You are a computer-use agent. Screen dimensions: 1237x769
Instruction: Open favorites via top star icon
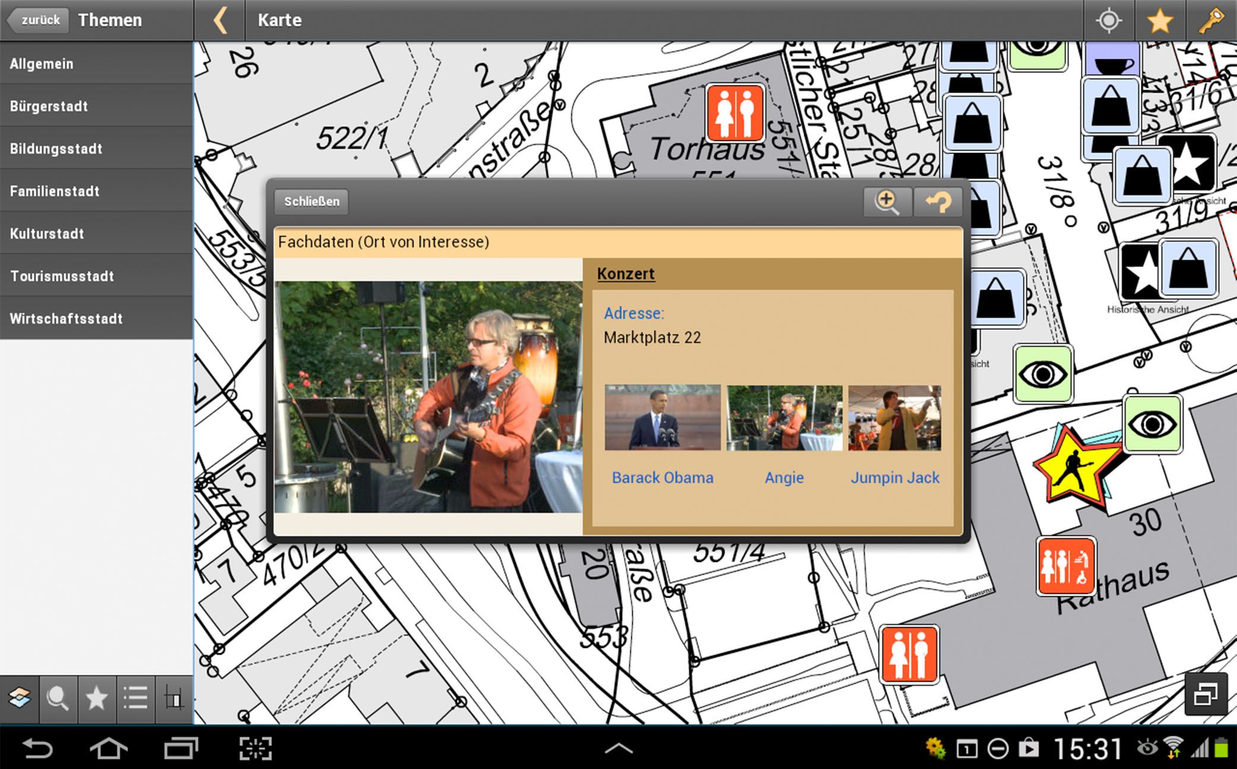tap(1159, 21)
